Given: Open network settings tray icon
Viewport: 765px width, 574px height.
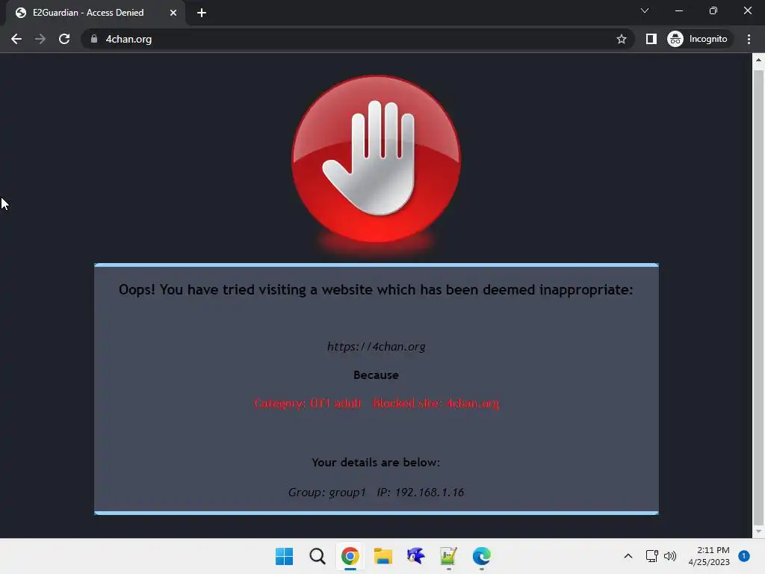Looking at the screenshot, I should [x=651, y=556].
